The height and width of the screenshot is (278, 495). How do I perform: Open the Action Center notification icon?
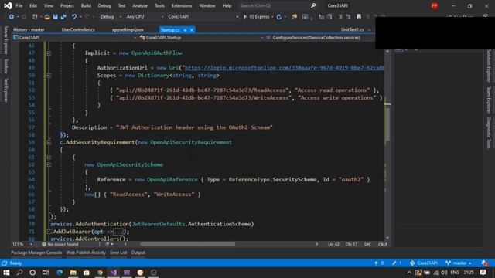click(483, 273)
